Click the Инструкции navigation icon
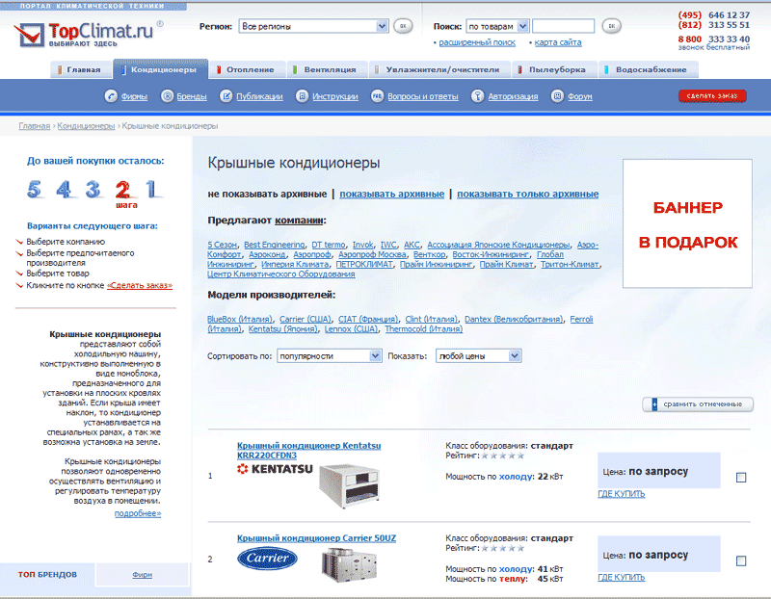 [x=303, y=96]
